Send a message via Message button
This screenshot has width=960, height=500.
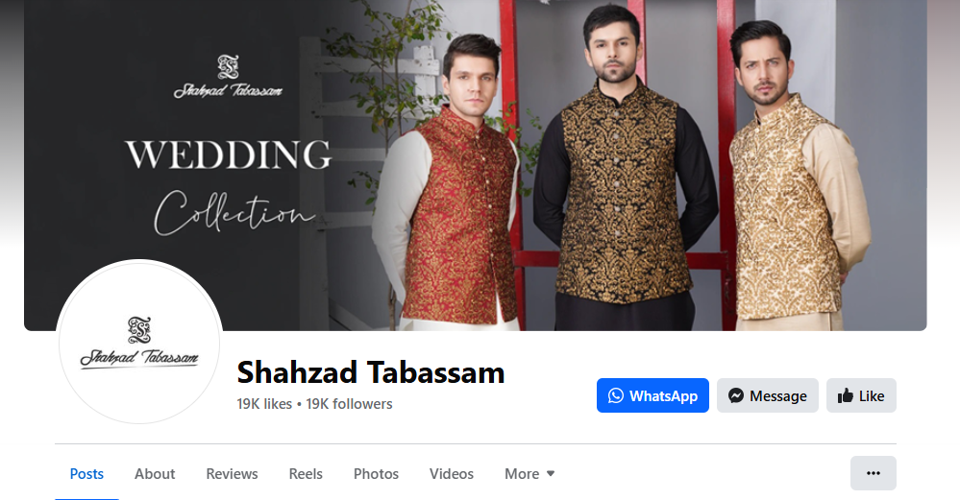(768, 395)
